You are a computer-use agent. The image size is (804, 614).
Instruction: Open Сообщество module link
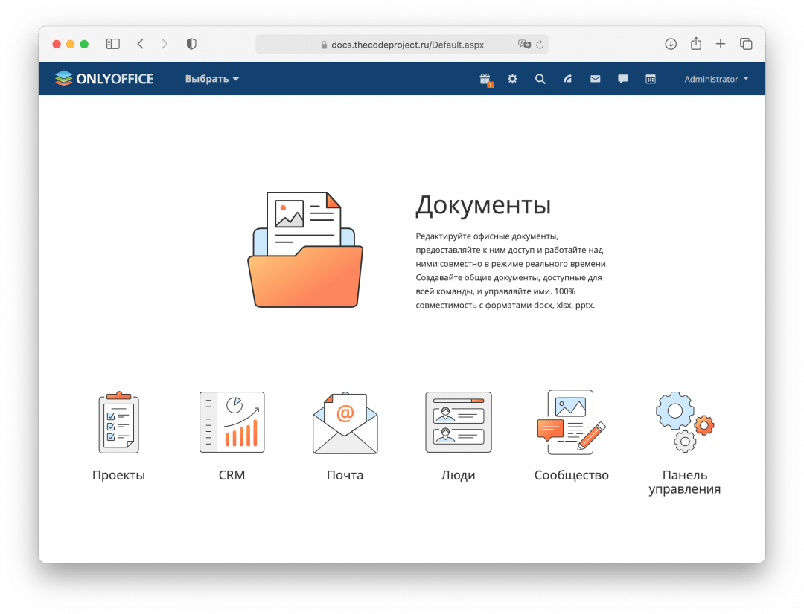click(571, 474)
